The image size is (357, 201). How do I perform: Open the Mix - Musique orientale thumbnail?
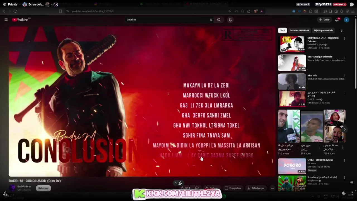(292, 63)
